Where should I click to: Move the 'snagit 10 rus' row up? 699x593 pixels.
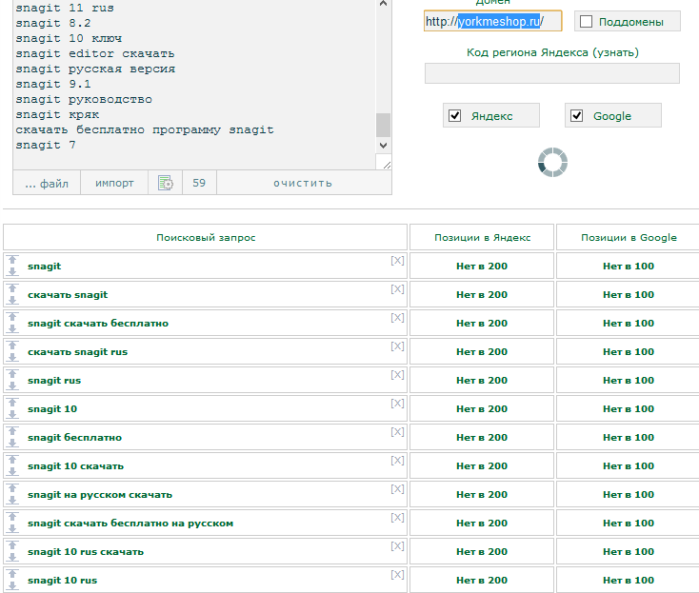pos(12,573)
